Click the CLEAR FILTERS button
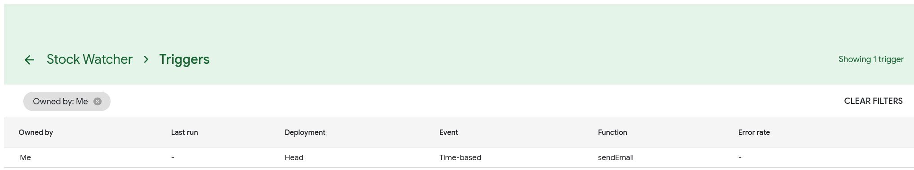This screenshot has height=170, width=914. (873, 101)
